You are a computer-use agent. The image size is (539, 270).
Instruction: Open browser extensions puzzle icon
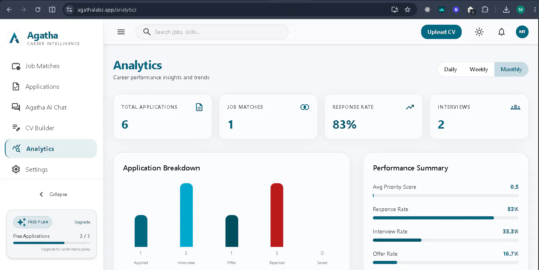click(x=485, y=10)
